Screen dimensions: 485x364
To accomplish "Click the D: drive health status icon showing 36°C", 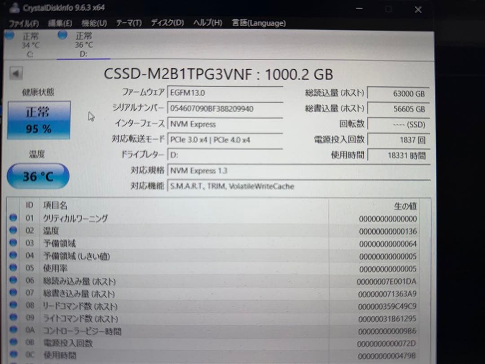I will pyautogui.click(x=62, y=36).
